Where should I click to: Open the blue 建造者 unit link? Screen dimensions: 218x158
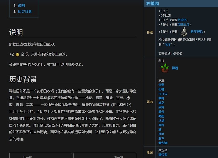[x=163, y=155]
